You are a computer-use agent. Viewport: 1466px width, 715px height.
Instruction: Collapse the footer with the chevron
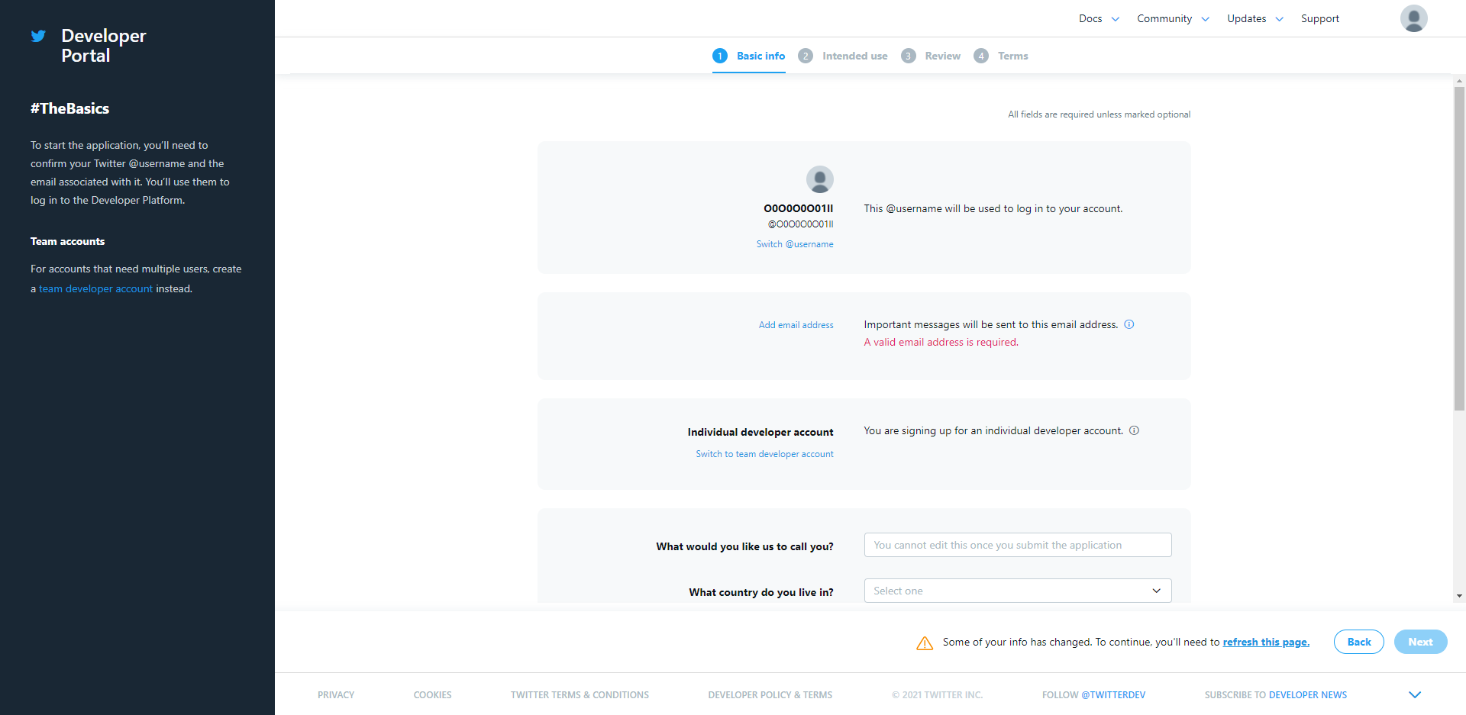coord(1415,694)
